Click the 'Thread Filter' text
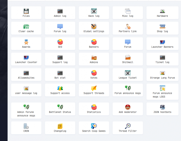 (x=128, y=131)
